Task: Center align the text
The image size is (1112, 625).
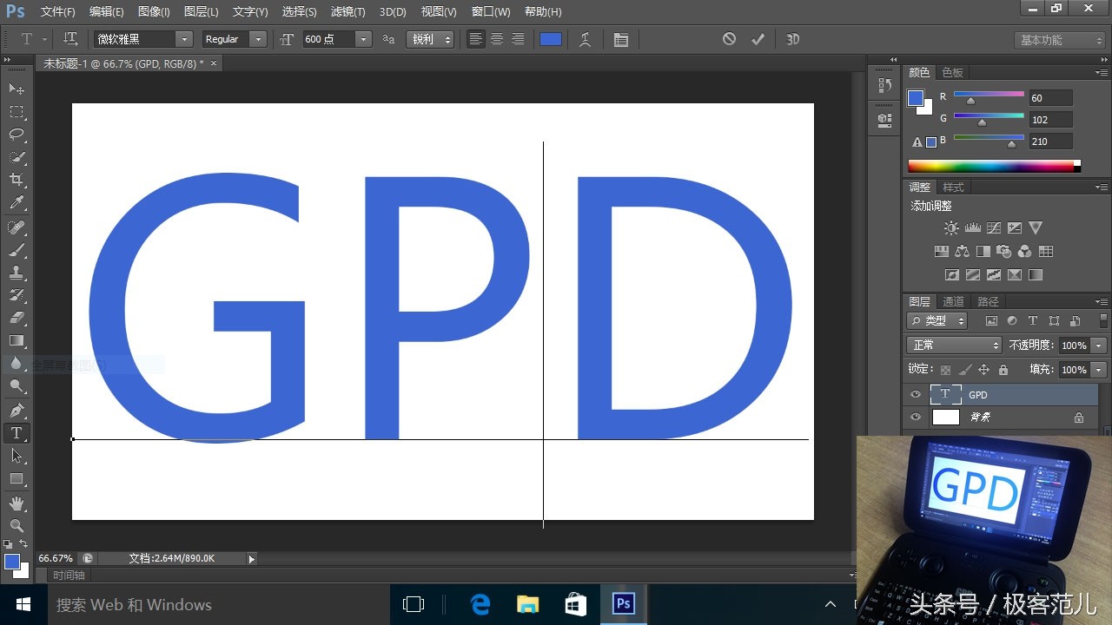Action: tap(497, 39)
